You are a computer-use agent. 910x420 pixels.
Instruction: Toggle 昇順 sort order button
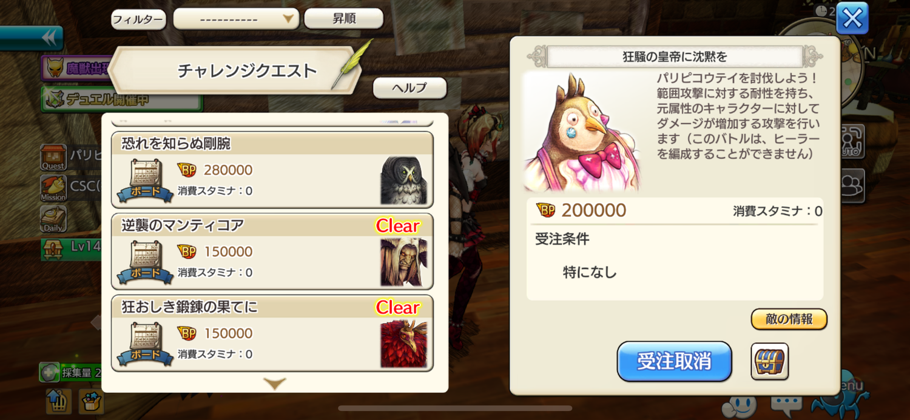(344, 19)
